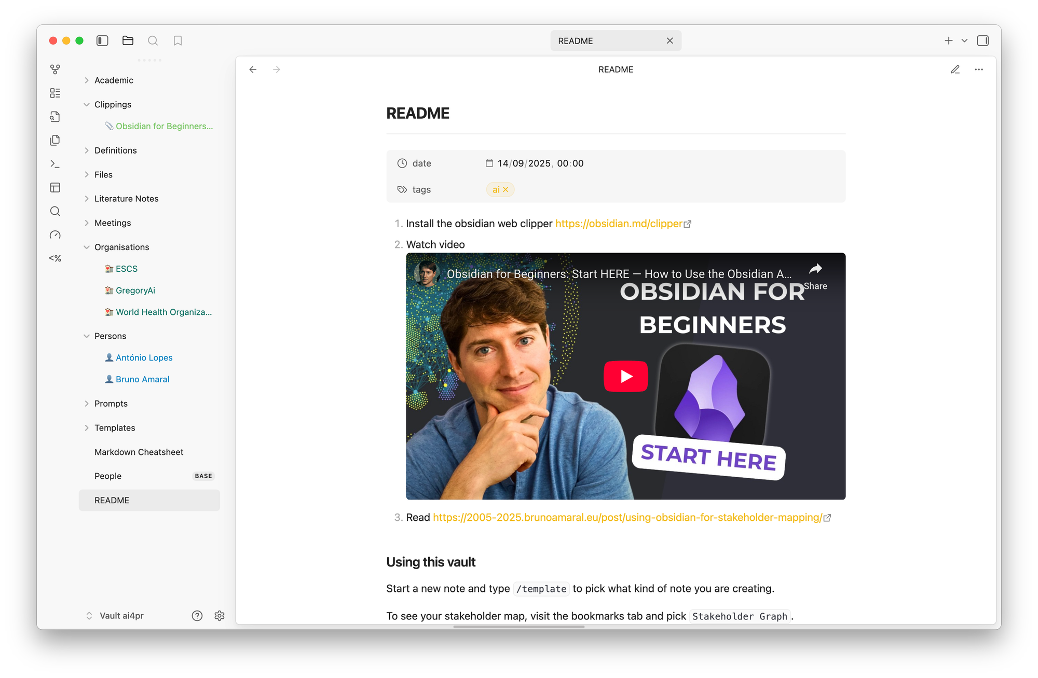Open graph view from ribbon
This screenshot has width=1038, height=678.
(55, 69)
